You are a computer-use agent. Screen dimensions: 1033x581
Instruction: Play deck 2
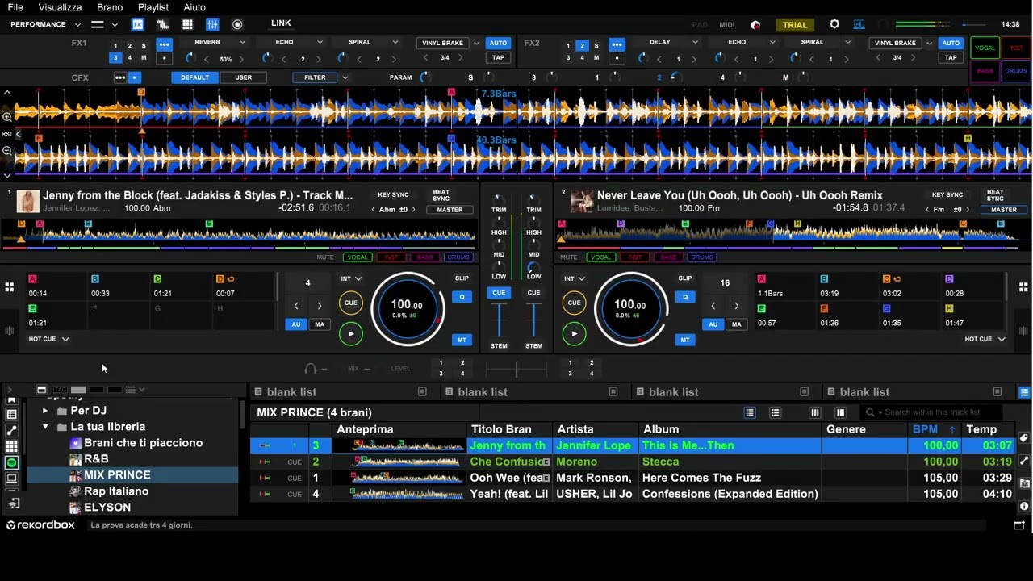[574, 333]
